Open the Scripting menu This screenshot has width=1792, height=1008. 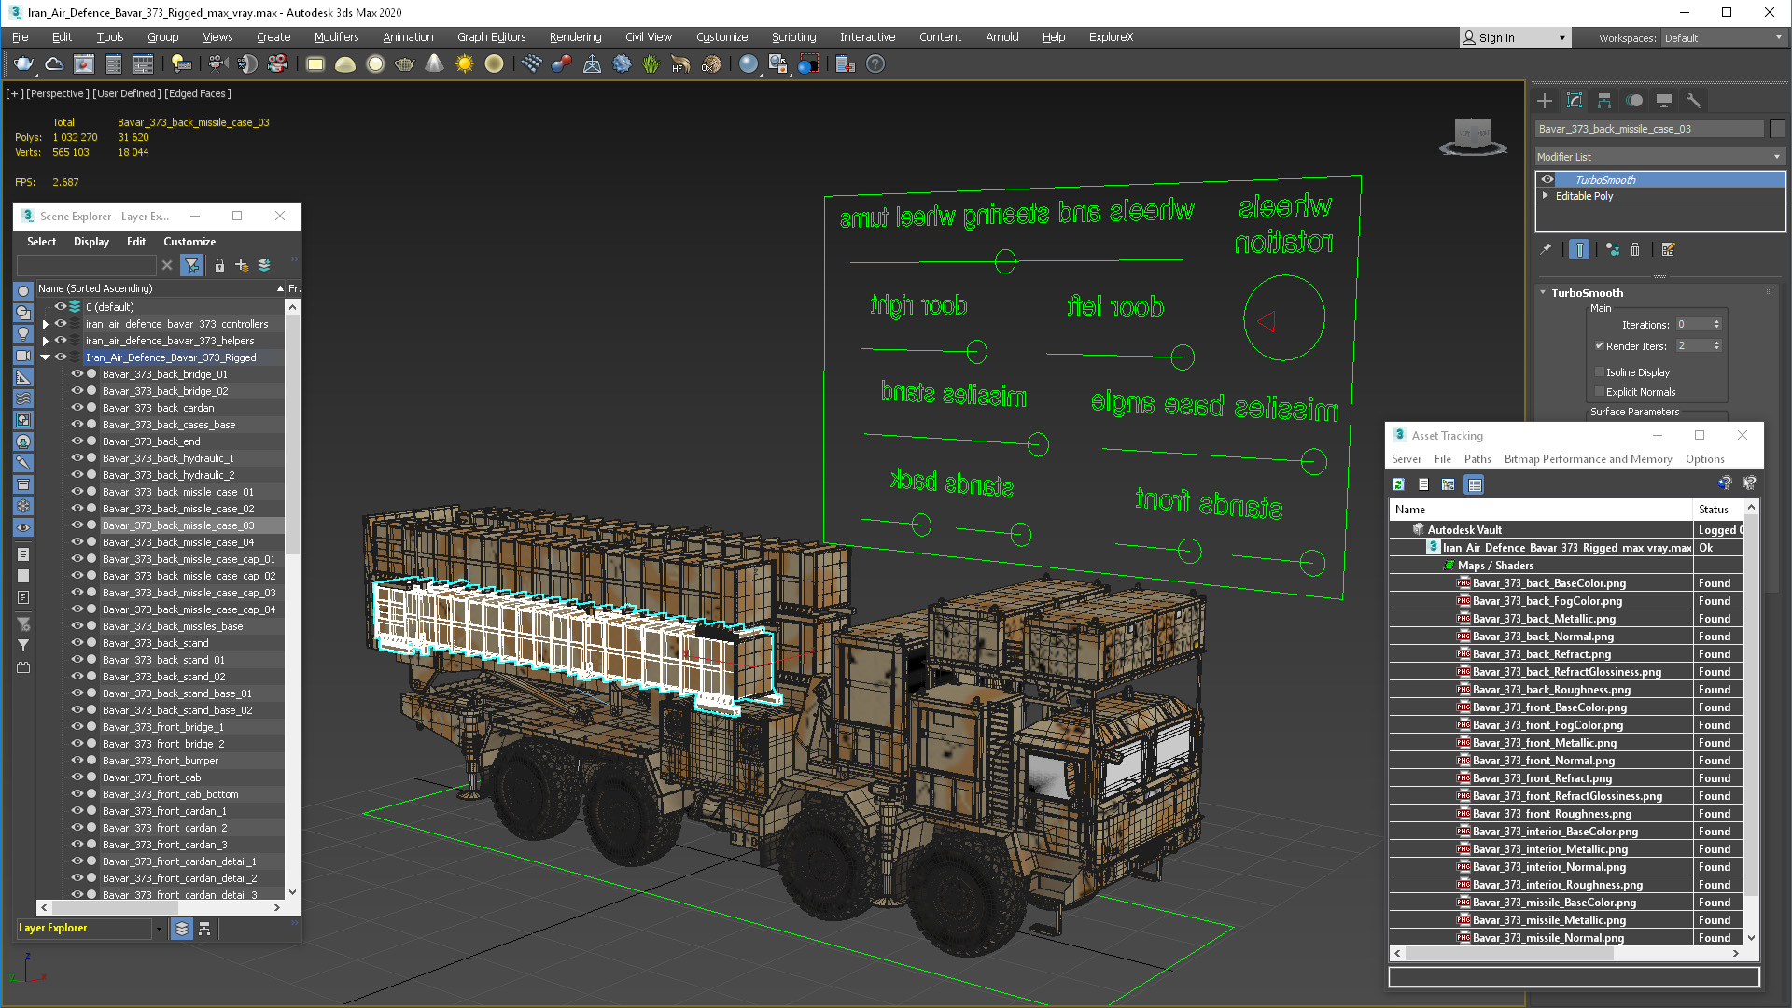793,37
